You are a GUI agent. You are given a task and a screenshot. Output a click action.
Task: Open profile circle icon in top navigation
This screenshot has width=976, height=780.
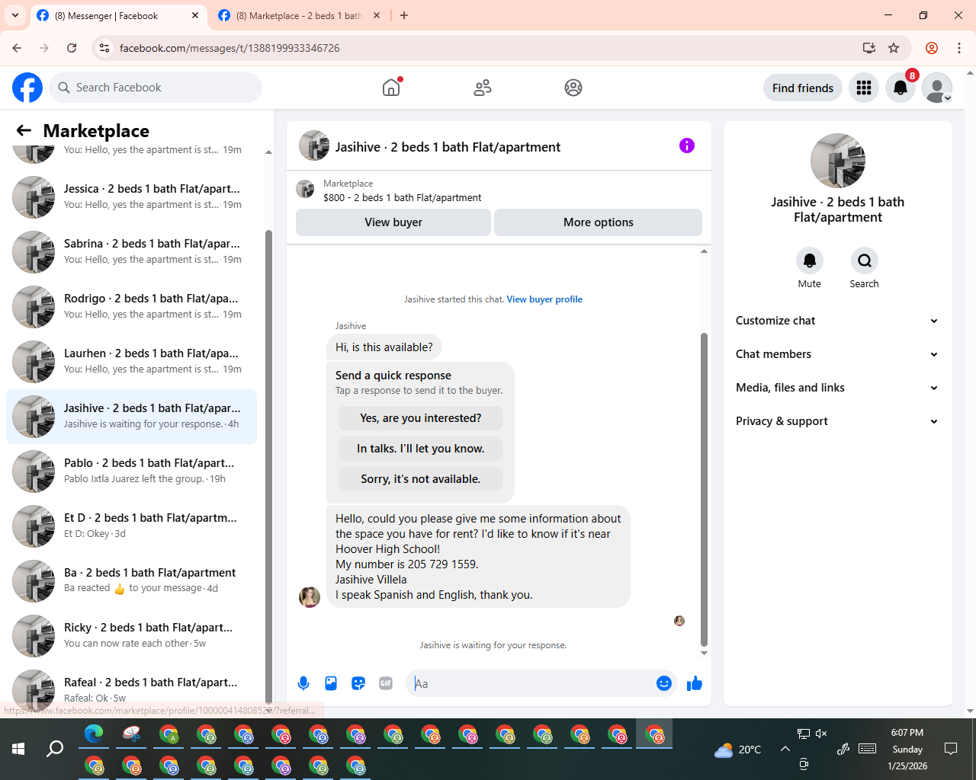[x=573, y=88]
